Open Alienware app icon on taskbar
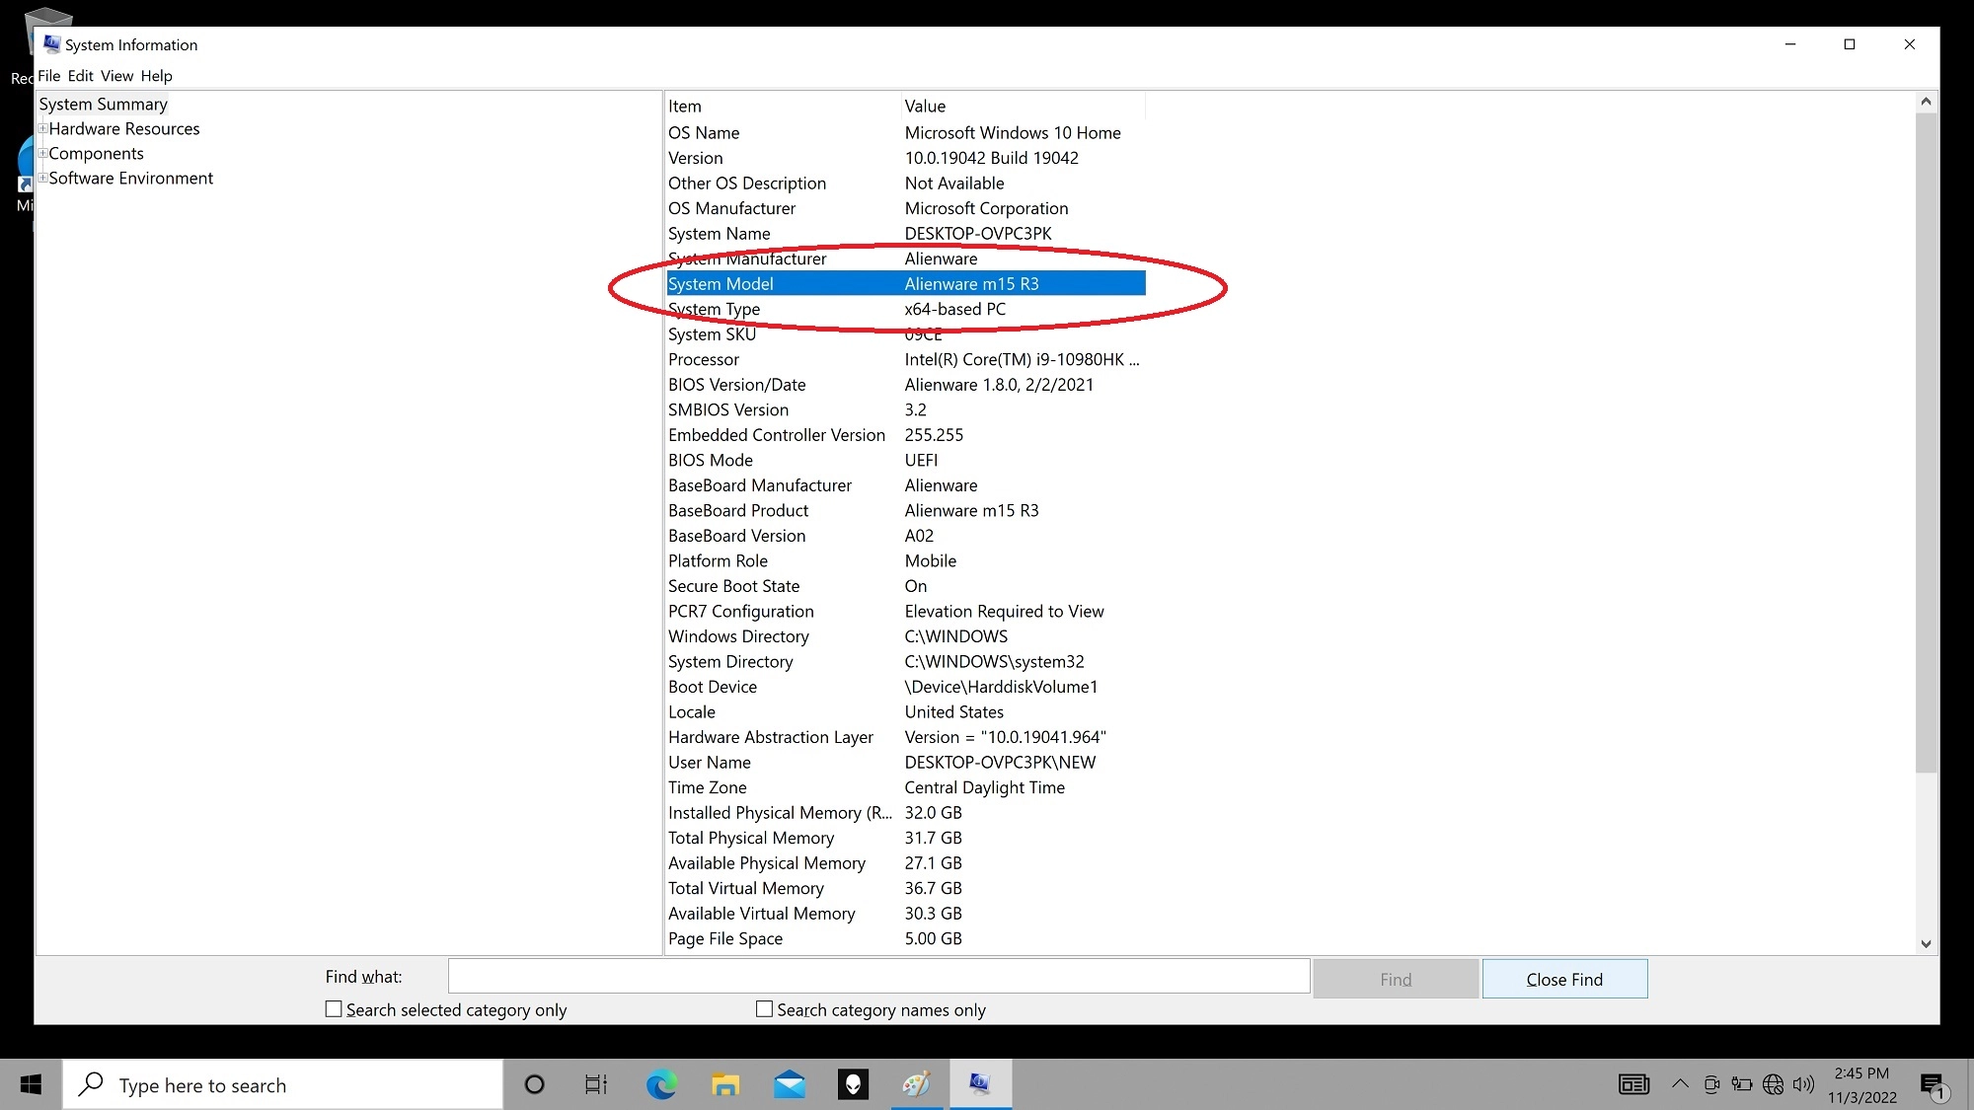1974x1110 pixels. point(853,1084)
